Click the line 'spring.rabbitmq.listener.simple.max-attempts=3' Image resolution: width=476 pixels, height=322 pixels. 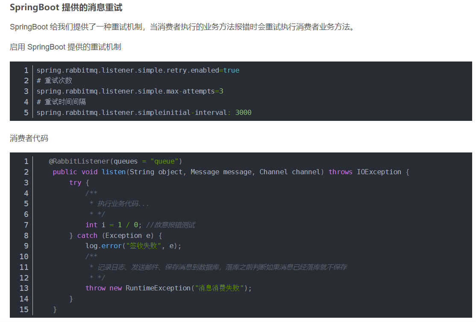[x=130, y=91]
